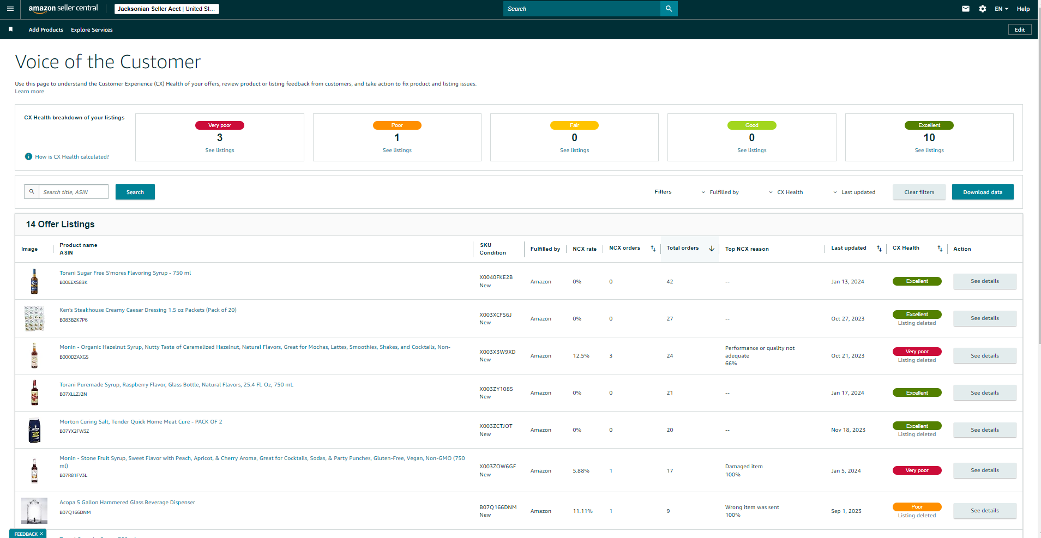See details for Torani Raspberry Syrup
The width and height of the screenshot is (1041, 538).
click(x=985, y=393)
